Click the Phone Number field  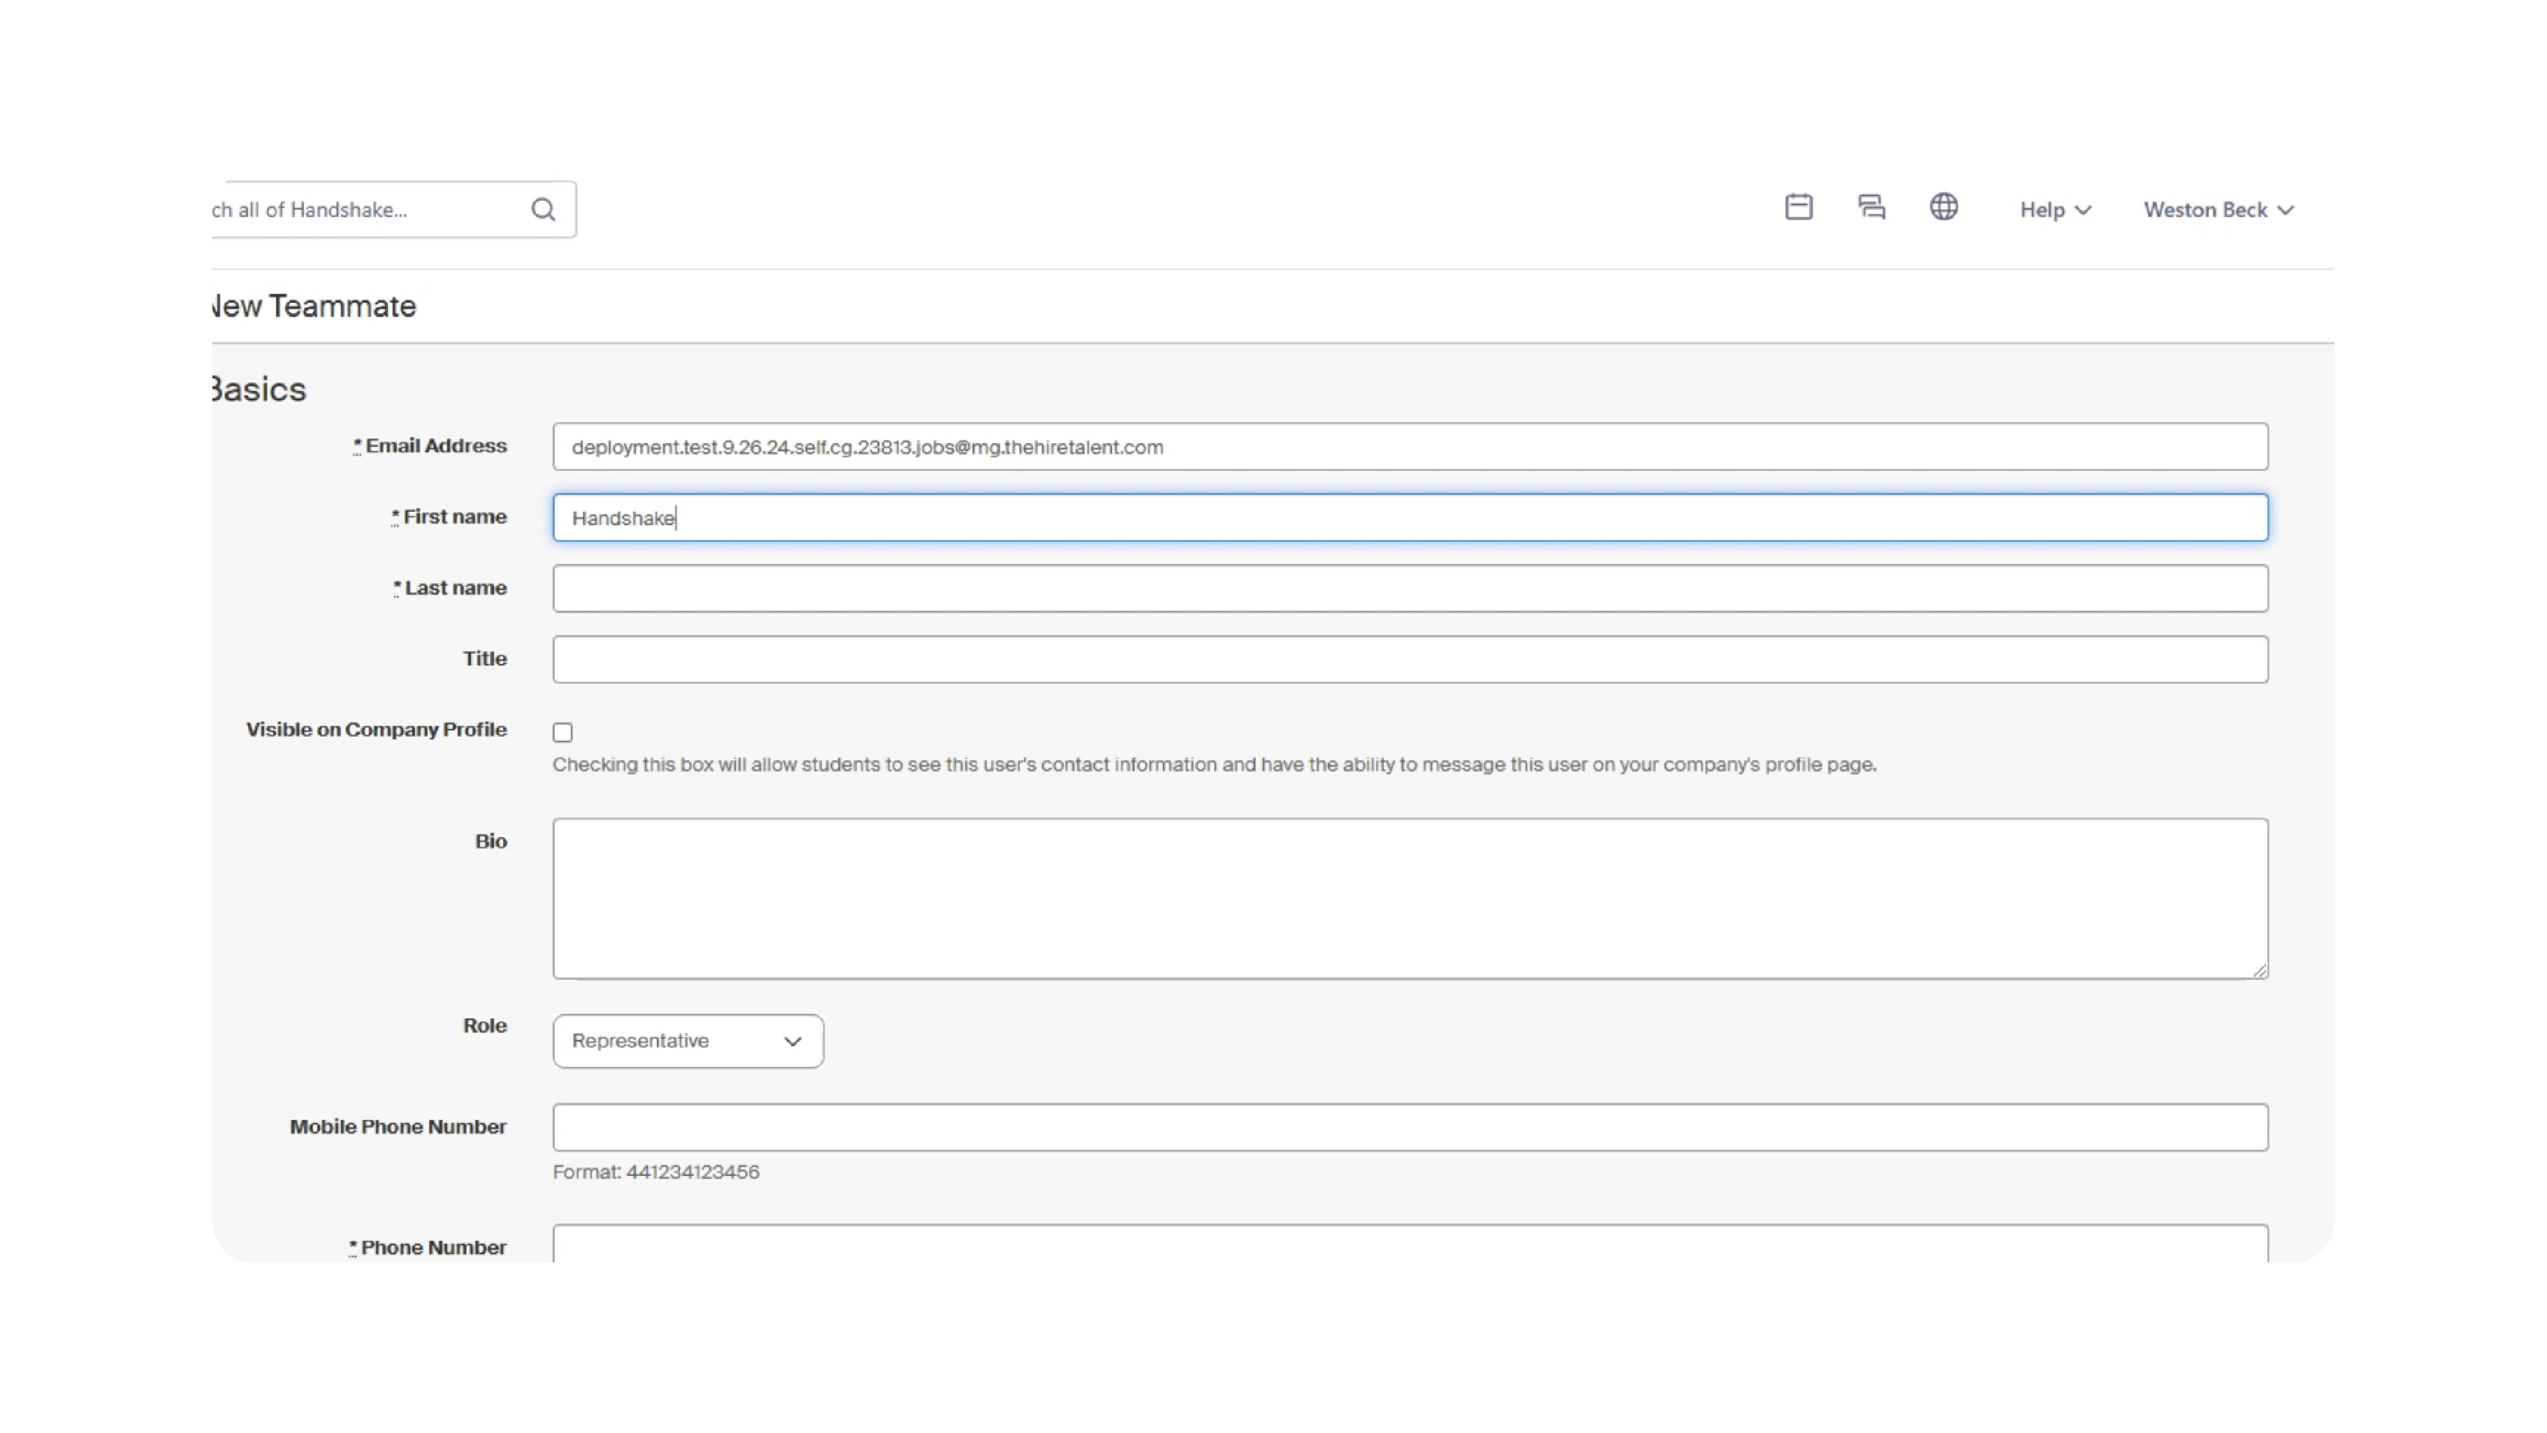(1409, 1244)
